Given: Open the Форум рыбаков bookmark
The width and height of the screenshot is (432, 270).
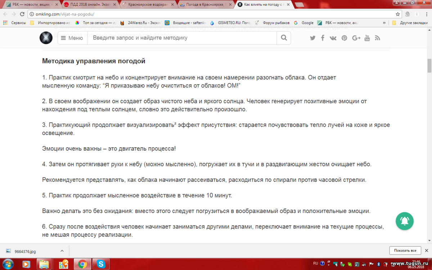Looking at the screenshot, I should 272,23.
